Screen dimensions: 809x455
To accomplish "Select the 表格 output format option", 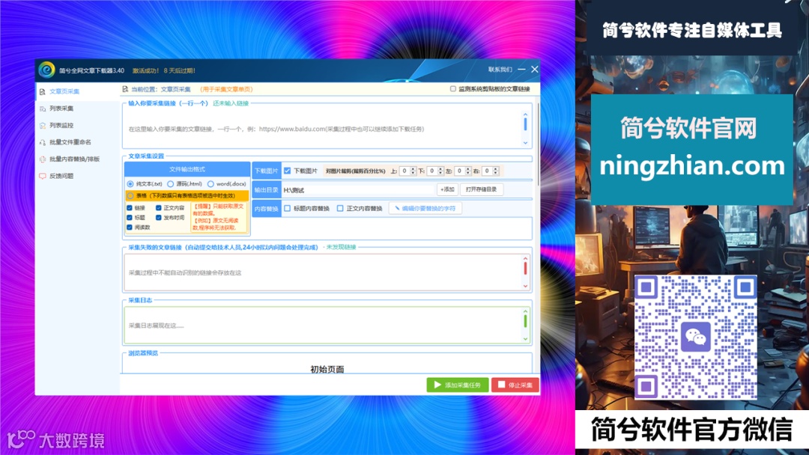I will click(x=130, y=196).
